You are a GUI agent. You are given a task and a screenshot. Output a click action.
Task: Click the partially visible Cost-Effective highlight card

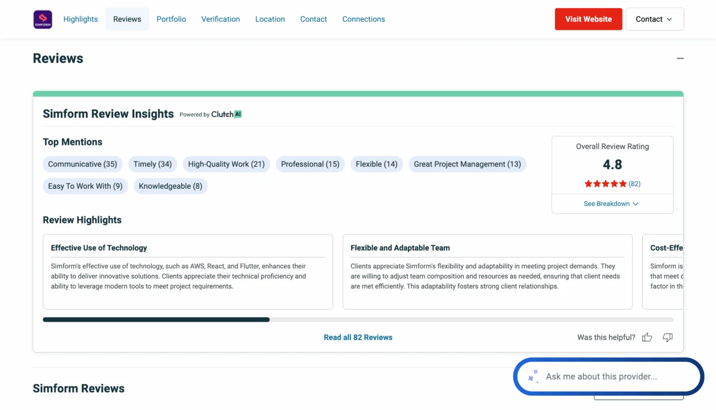coord(663,272)
